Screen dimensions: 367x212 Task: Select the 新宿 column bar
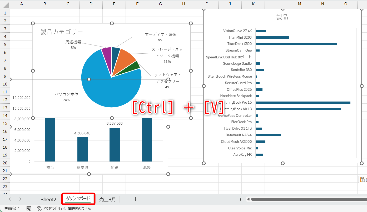point(115,145)
